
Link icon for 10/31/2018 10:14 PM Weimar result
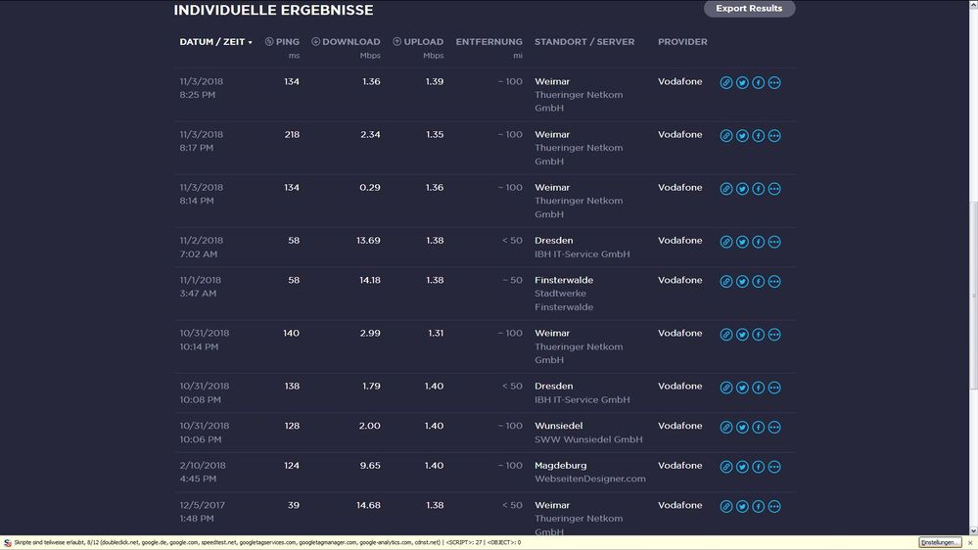(x=726, y=335)
